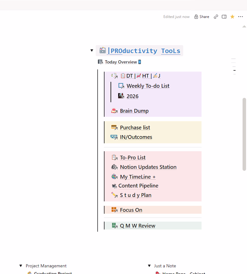Collapse the PROductivity TooLs toggle

[x=92, y=51]
